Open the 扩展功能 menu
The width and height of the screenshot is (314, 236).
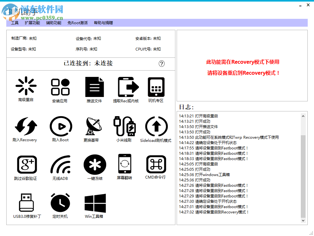coord(32,23)
